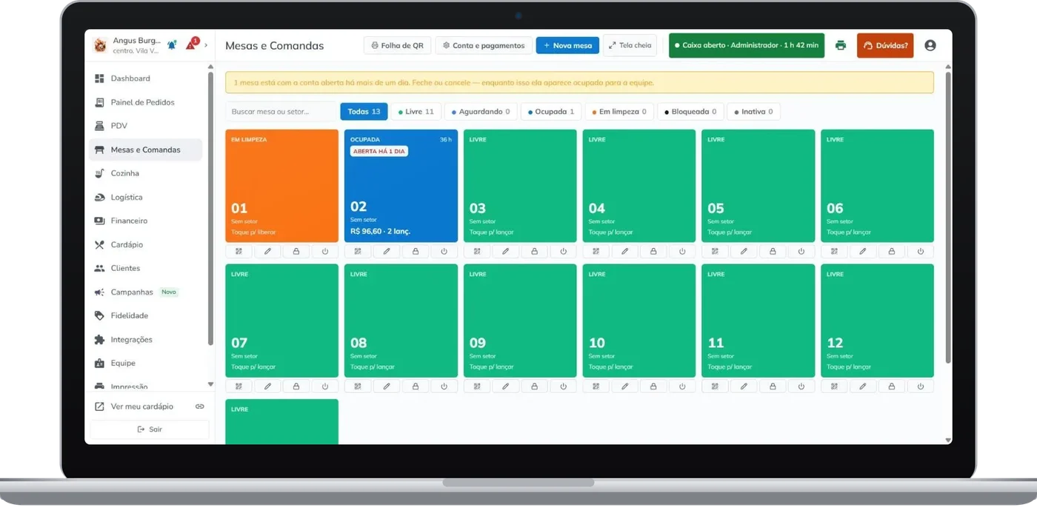Click Caixa aberto Administrador status button
The image size is (1037, 516).
click(747, 45)
